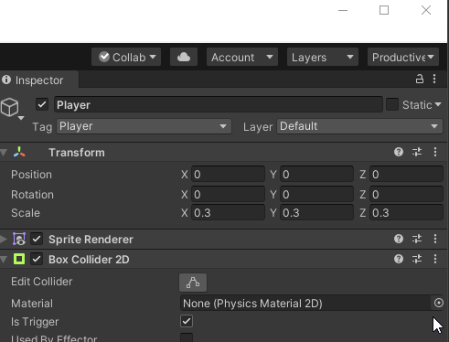Open Sprite Renderer presets icon

tap(417, 239)
